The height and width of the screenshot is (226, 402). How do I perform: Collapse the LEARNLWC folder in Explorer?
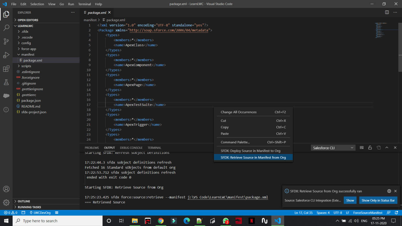coord(16,25)
